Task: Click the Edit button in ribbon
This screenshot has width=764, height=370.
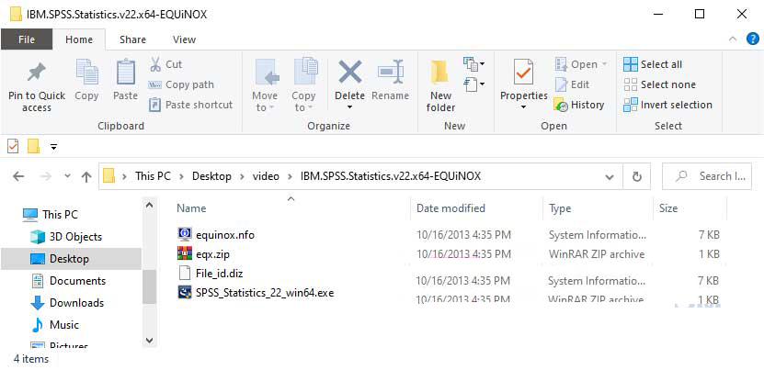Action: [x=573, y=84]
